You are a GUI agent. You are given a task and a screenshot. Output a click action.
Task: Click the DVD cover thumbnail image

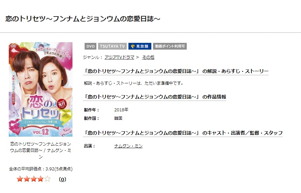(x=40, y=89)
